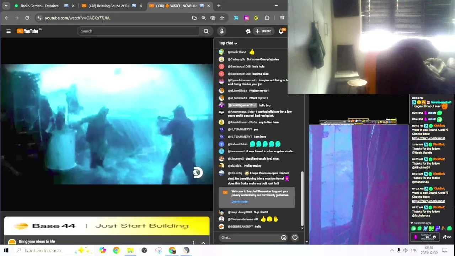View site information icon in address bar
Viewport: 455px width, 256px height.
click(x=39, y=18)
